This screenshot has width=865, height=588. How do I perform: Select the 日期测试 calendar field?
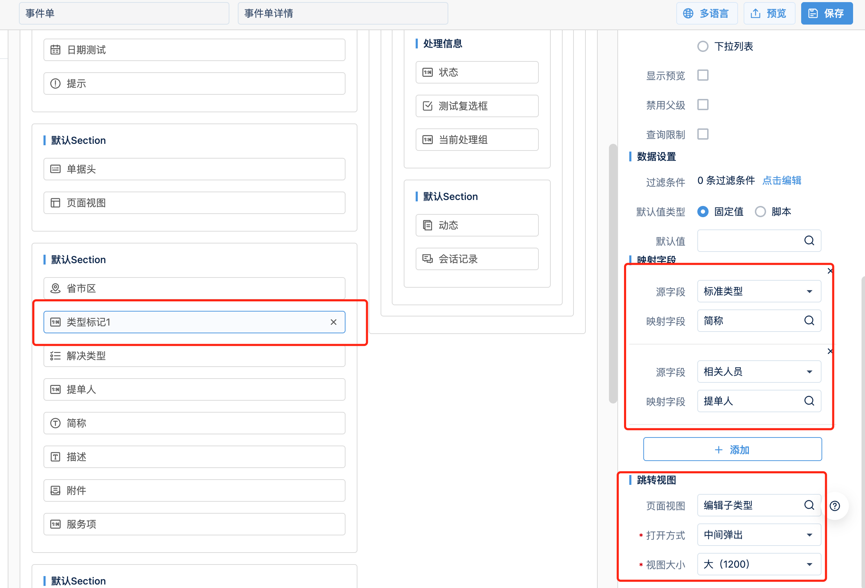click(194, 50)
